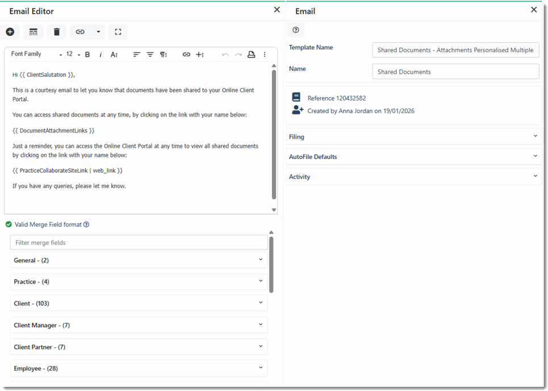The width and height of the screenshot is (548, 391).
Task: Click the created-by user icon
Action: coord(298,110)
